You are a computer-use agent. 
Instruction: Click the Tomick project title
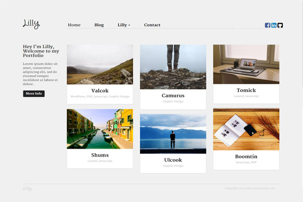246,90
